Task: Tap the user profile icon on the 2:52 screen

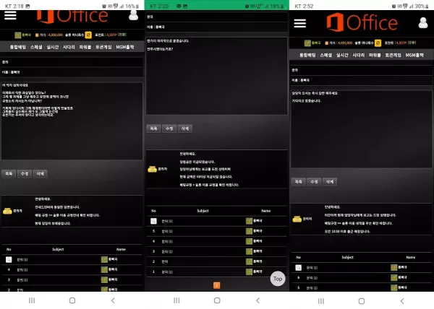Action: click(x=423, y=23)
